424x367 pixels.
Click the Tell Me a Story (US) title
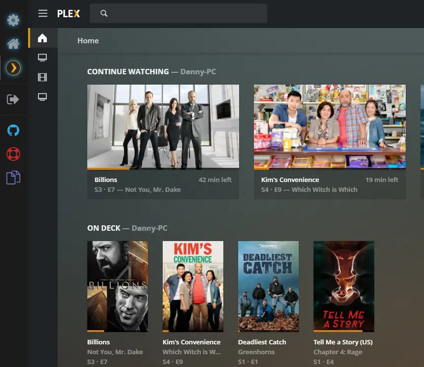(343, 342)
